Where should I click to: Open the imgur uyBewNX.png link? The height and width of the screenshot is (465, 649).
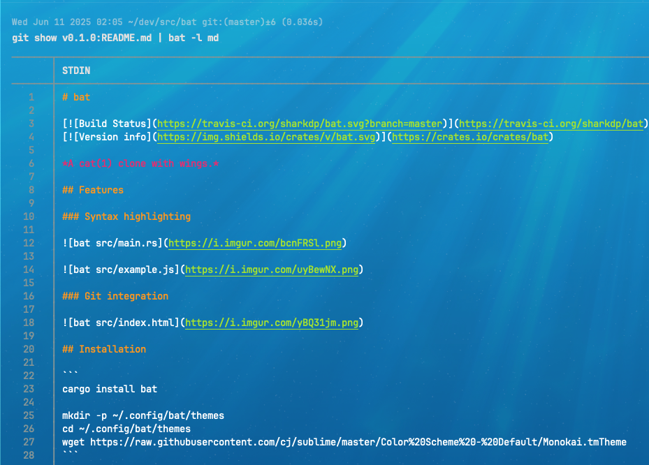272,270
